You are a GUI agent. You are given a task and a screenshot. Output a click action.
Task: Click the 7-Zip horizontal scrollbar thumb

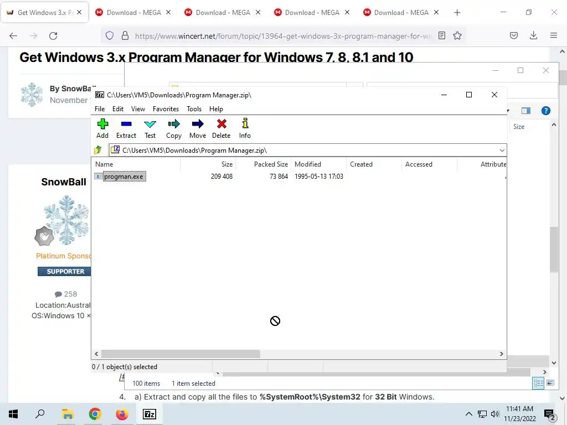coord(181,354)
